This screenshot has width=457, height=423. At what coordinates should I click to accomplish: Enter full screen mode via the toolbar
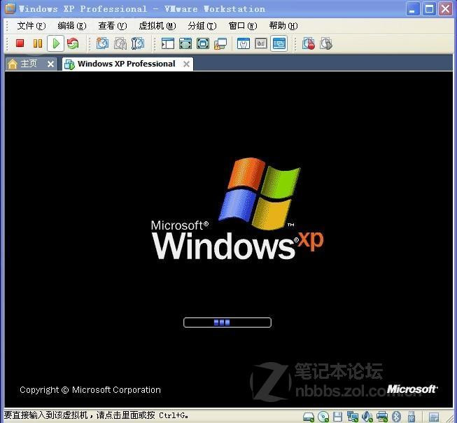pos(185,43)
